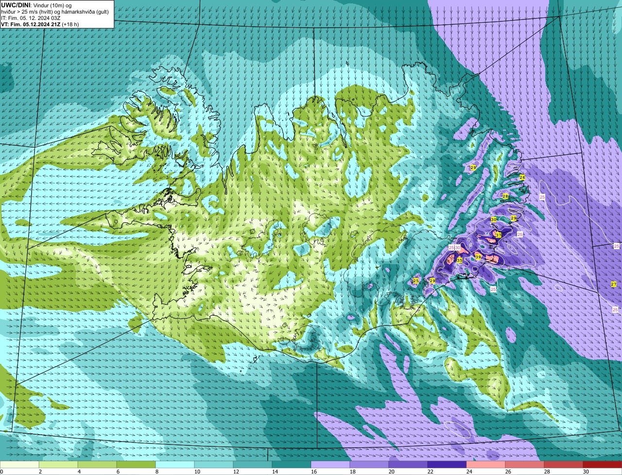Click the legend tick label 24

pyautogui.click(x=469, y=472)
